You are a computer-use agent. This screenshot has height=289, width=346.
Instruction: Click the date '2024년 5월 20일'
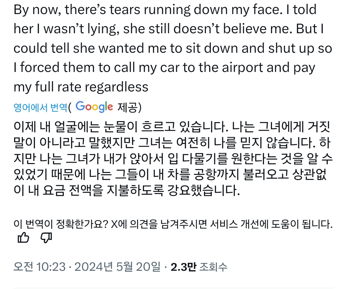coord(117,266)
